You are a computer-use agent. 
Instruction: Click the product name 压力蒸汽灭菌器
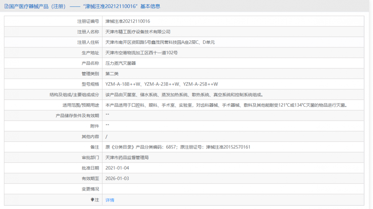[x=121, y=63]
